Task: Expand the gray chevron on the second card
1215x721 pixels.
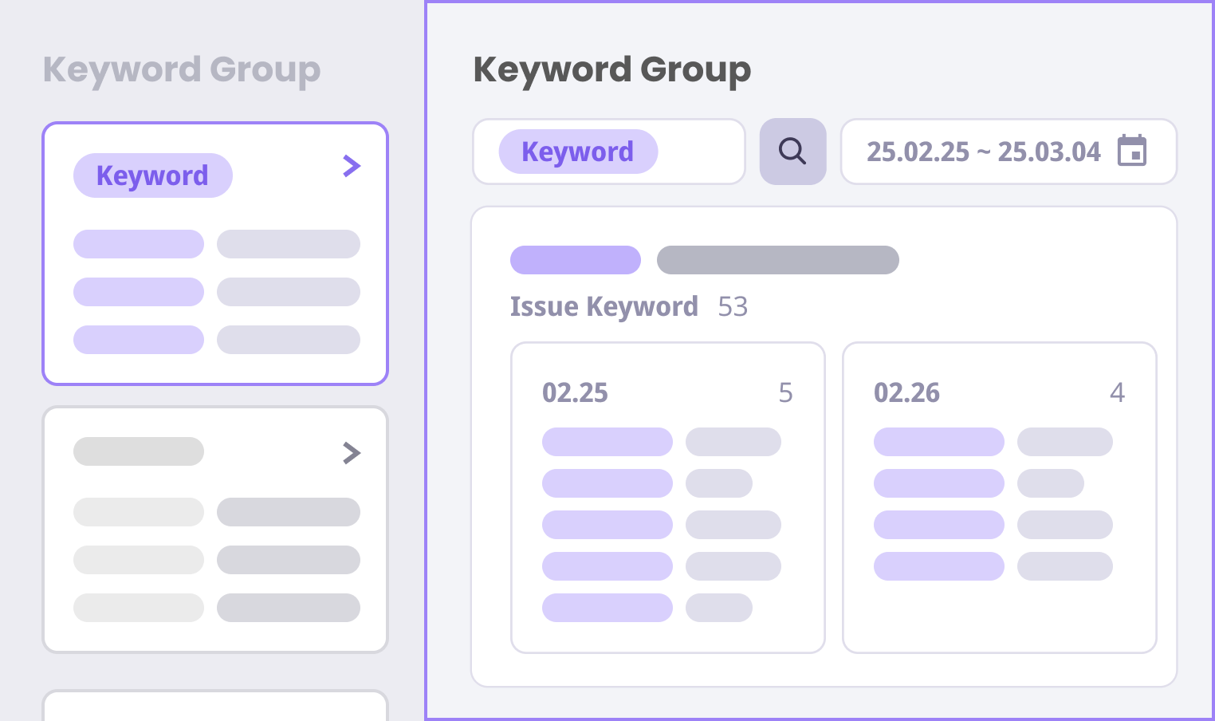Action: coord(352,453)
